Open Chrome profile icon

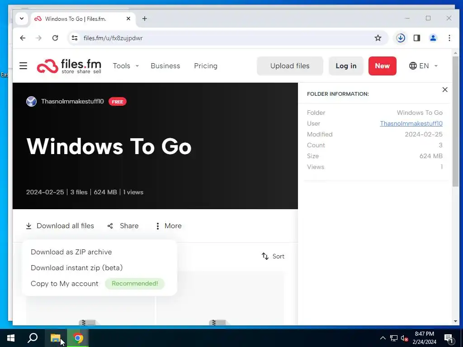click(x=433, y=38)
